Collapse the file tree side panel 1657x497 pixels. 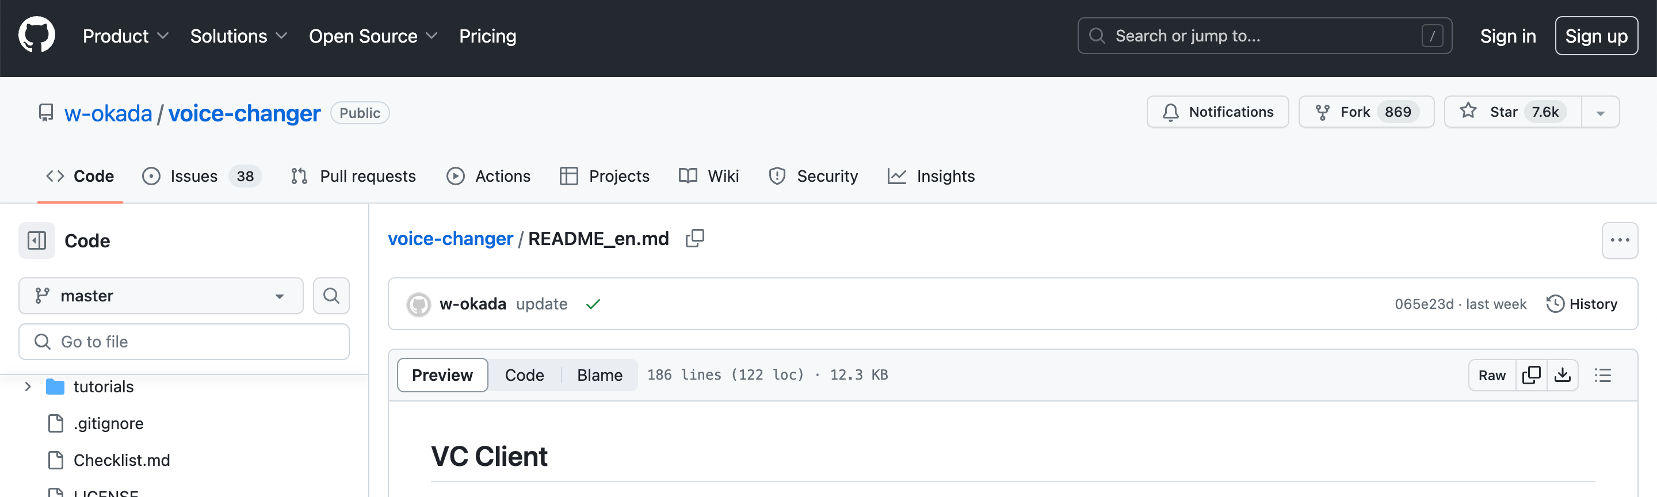(x=37, y=240)
